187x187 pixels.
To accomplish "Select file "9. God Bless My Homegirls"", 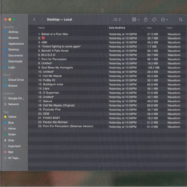I will click(56, 68).
